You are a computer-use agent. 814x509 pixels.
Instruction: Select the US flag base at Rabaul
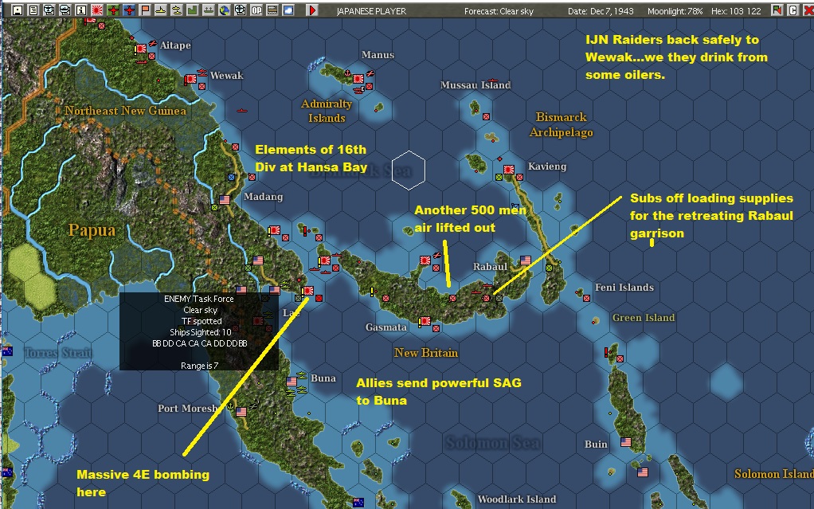526,260
